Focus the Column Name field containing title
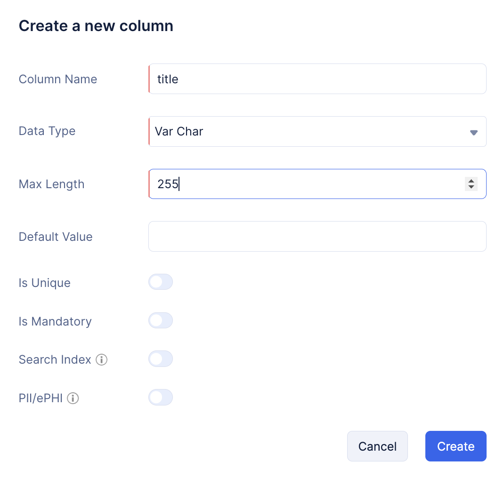This screenshot has width=504, height=477. tap(317, 79)
